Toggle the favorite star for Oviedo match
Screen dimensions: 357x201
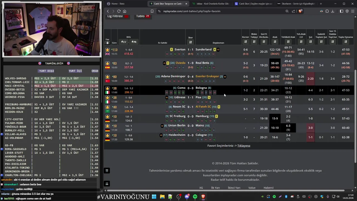coord(107,63)
